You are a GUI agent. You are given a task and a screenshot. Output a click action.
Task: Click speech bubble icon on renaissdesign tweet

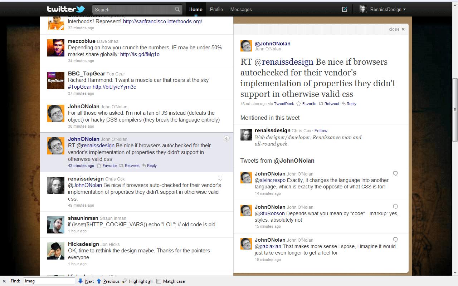click(x=220, y=178)
